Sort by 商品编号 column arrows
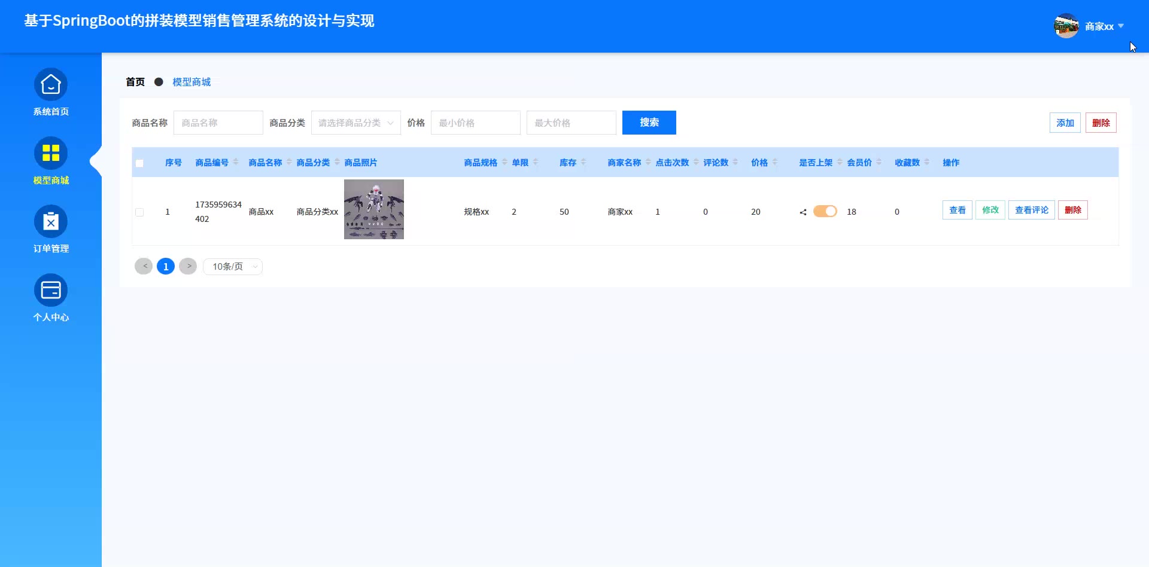The image size is (1149, 567). [x=236, y=162]
